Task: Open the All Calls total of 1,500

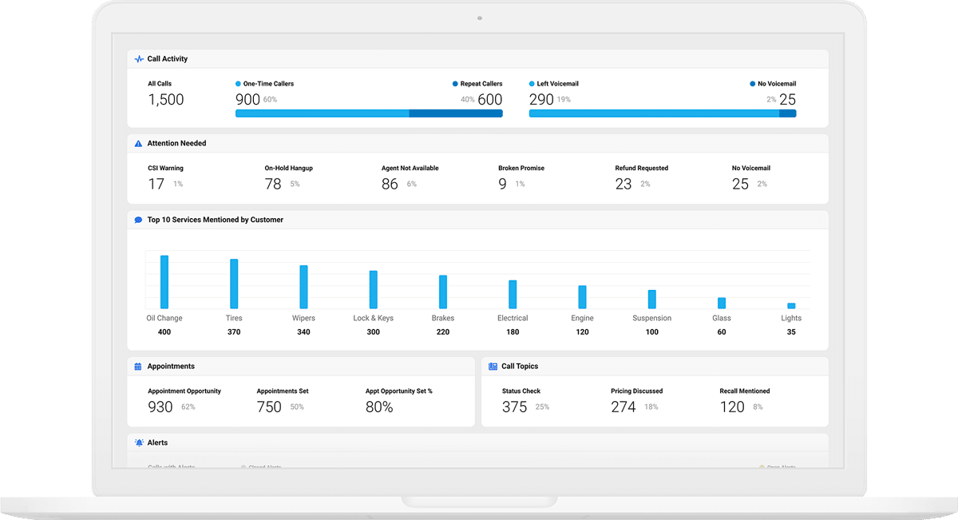Action: 166,100
